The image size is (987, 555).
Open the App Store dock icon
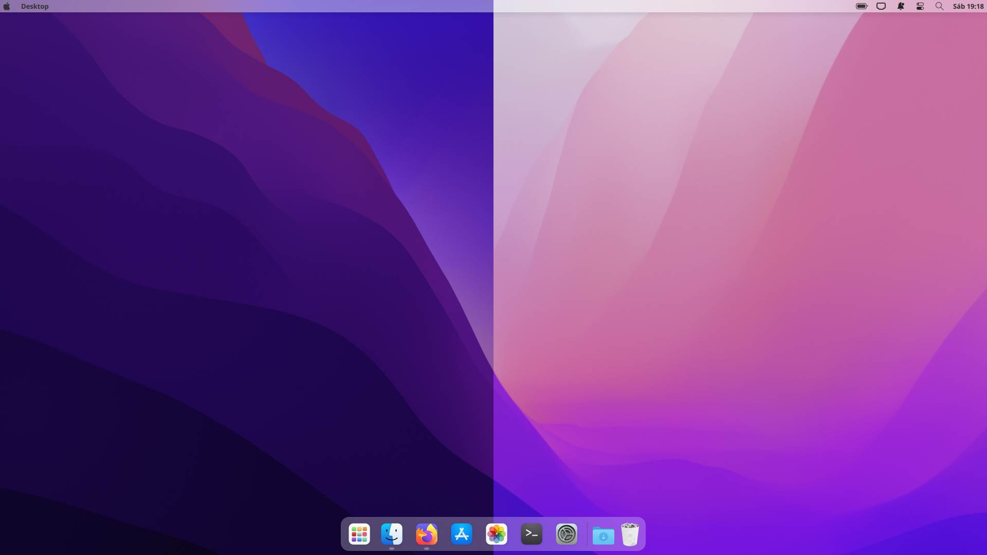point(462,534)
